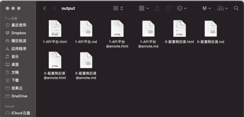Select the 0-配置稍后读@annote.md file icon
This screenshot has width=244, height=117.
tap(86, 60)
